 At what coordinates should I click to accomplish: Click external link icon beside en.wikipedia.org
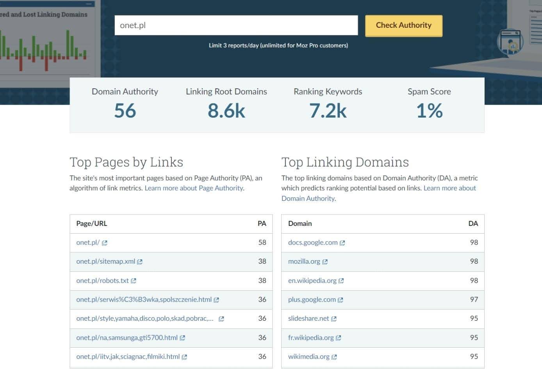[341, 281]
